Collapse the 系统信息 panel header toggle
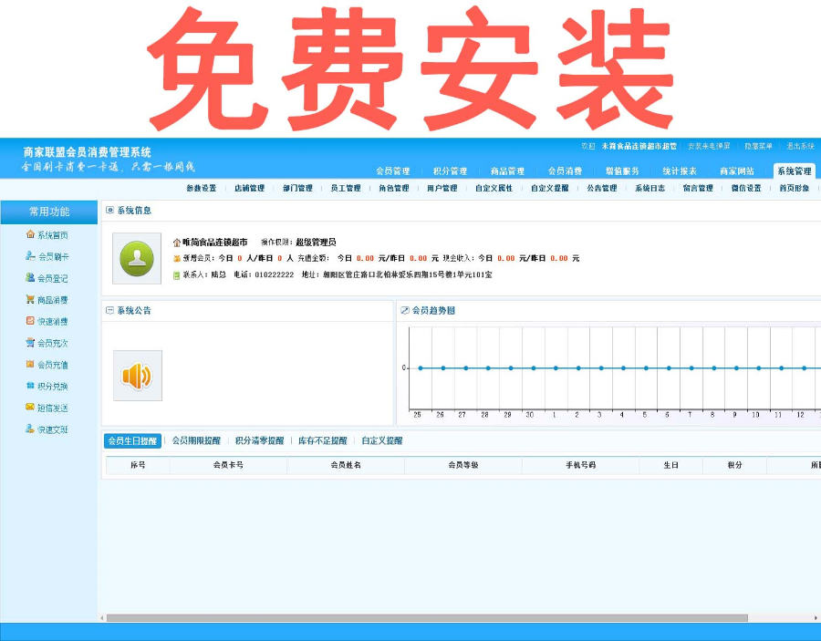Screen dimensions: 821x641 coord(109,212)
